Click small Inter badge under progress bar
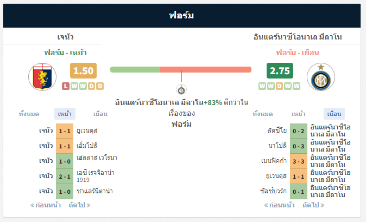This screenshot has width=366, height=222. pyautogui.click(x=181, y=89)
